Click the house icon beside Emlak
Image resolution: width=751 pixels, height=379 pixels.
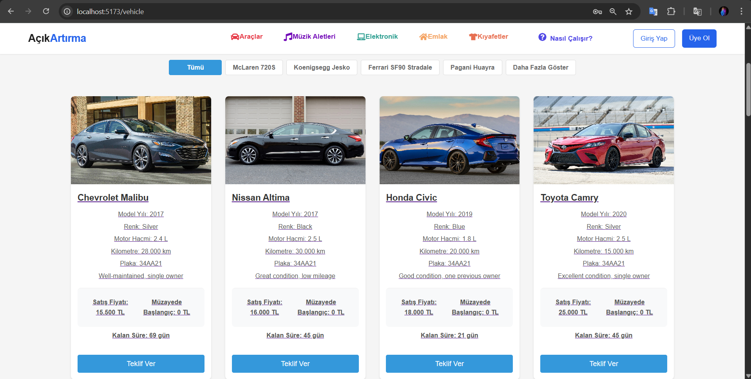pyautogui.click(x=423, y=37)
